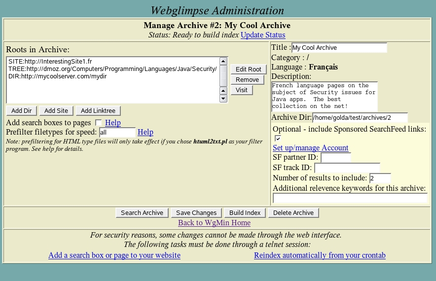Click the Add Site button
The image size is (436, 281).
point(56,111)
